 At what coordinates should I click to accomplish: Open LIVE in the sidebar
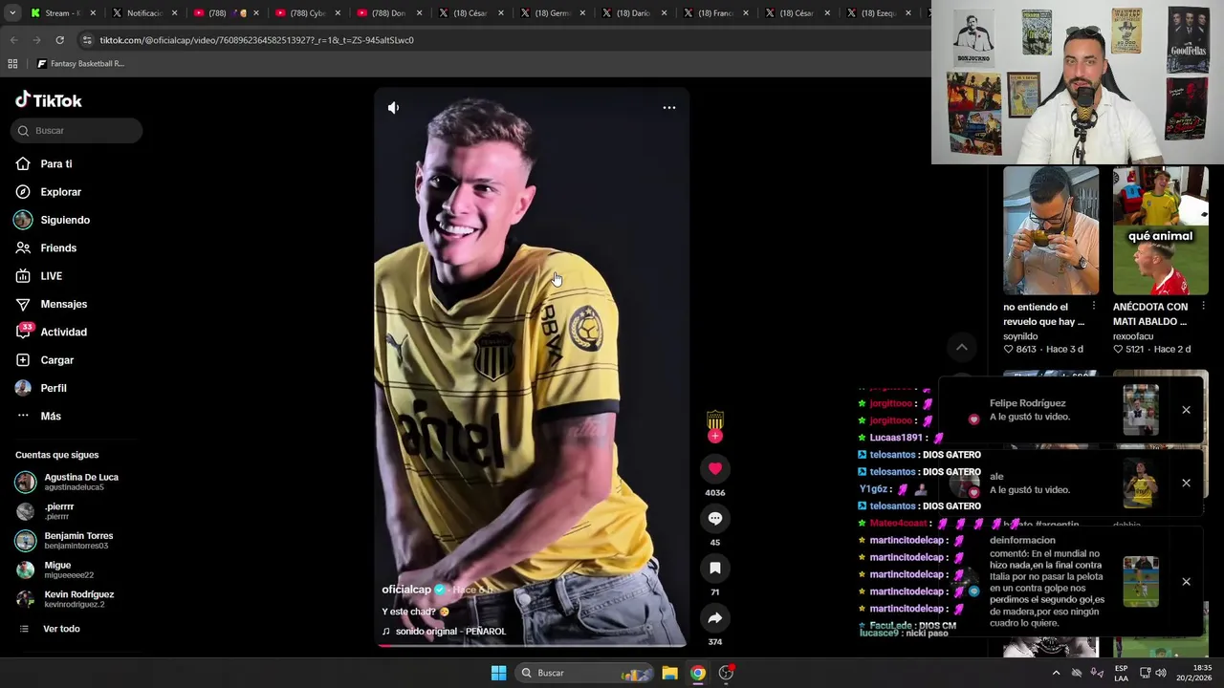point(39,276)
